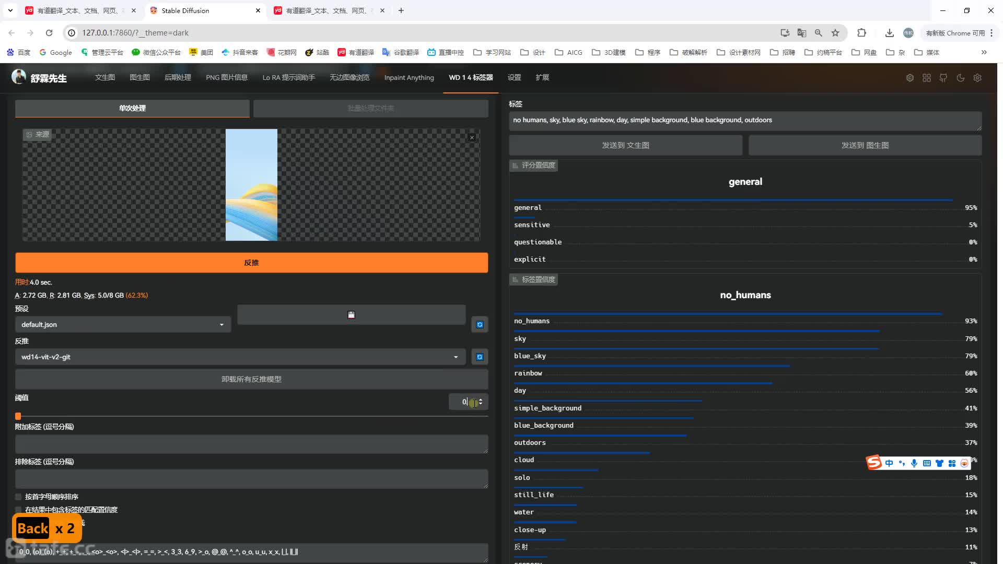Click the threshold number stepper arrows

point(481,402)
